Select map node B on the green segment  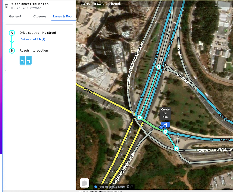point(140,118)
